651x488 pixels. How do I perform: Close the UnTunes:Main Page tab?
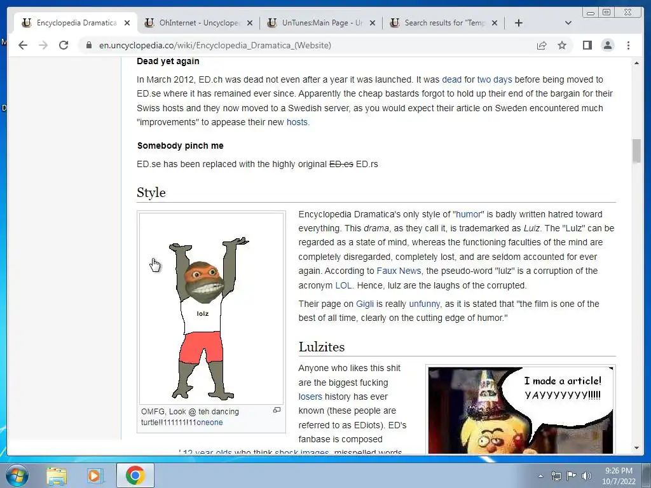(373, 23)
